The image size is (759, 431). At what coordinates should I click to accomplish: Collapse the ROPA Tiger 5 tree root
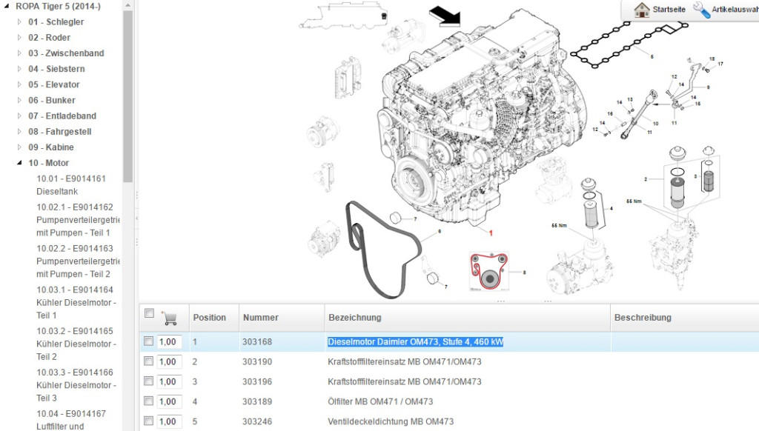[x=6, y=6]
